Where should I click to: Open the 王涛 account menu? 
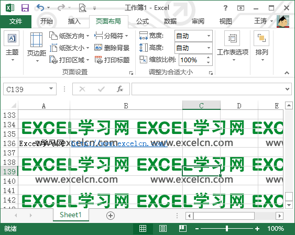tap(264, 21)
